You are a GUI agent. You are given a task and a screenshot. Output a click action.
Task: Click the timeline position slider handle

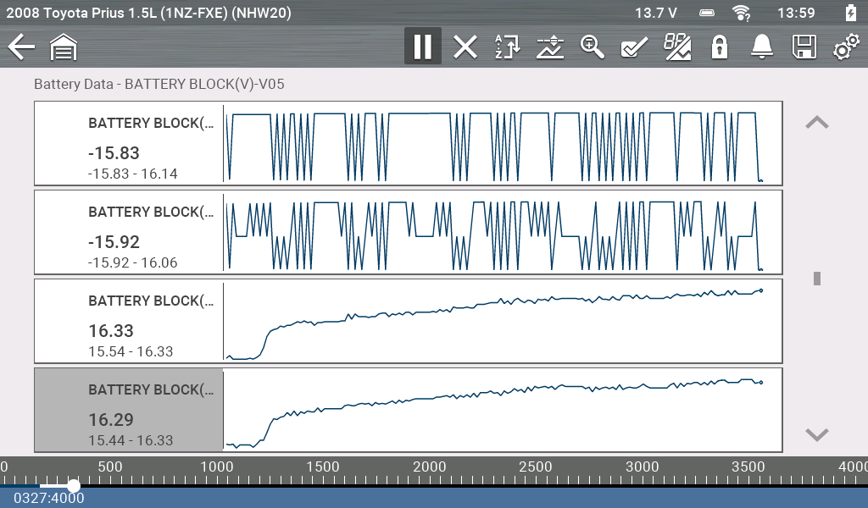74,485
